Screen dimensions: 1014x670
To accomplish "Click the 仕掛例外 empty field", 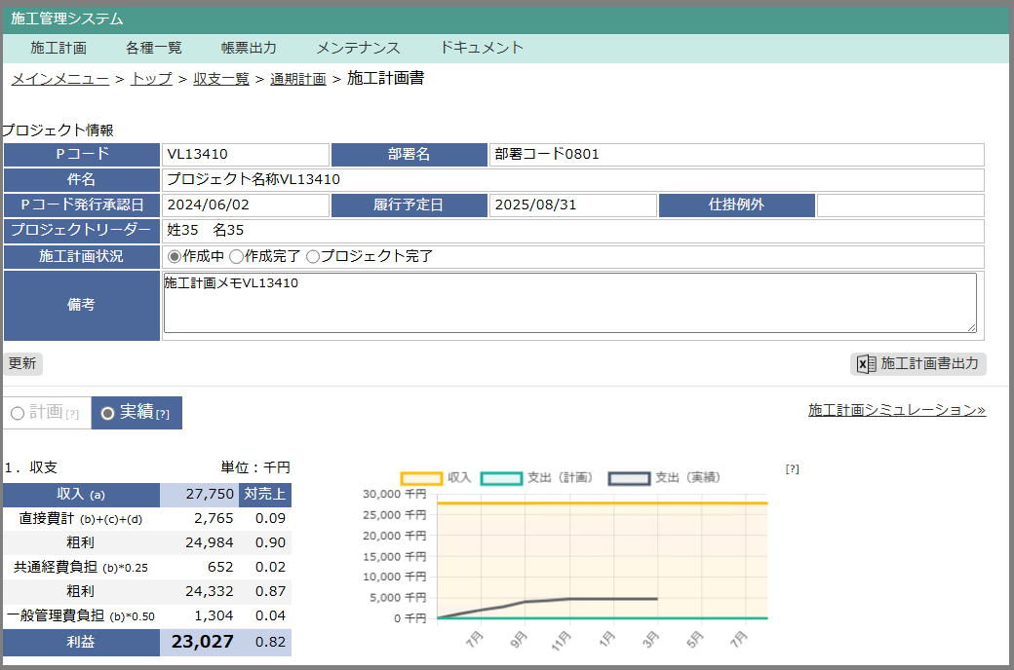I will (x=900, y=205).
